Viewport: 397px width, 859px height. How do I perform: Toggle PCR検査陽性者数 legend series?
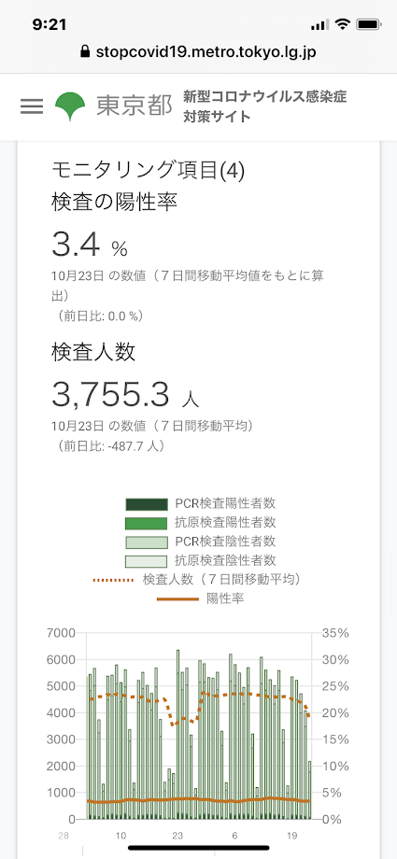click(200, 504)
